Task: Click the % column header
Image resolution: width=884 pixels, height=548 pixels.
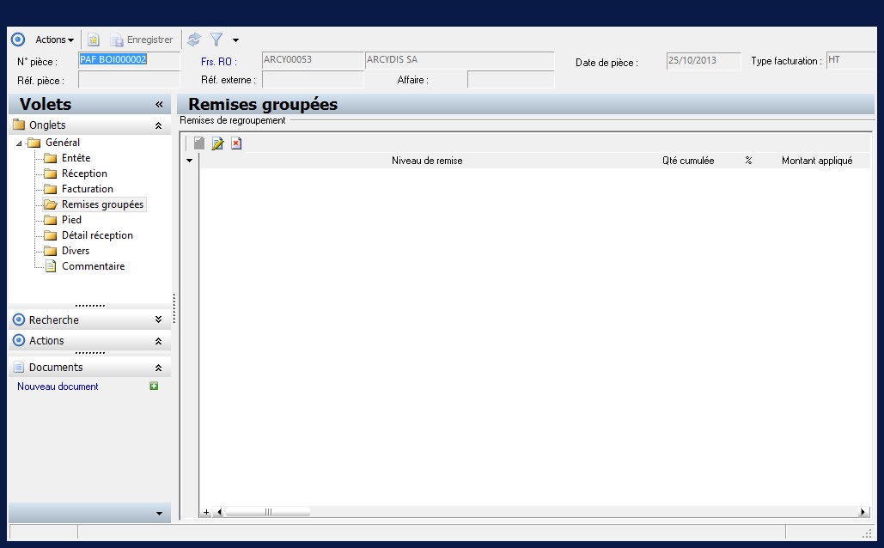Action: (x=748, y=161)
